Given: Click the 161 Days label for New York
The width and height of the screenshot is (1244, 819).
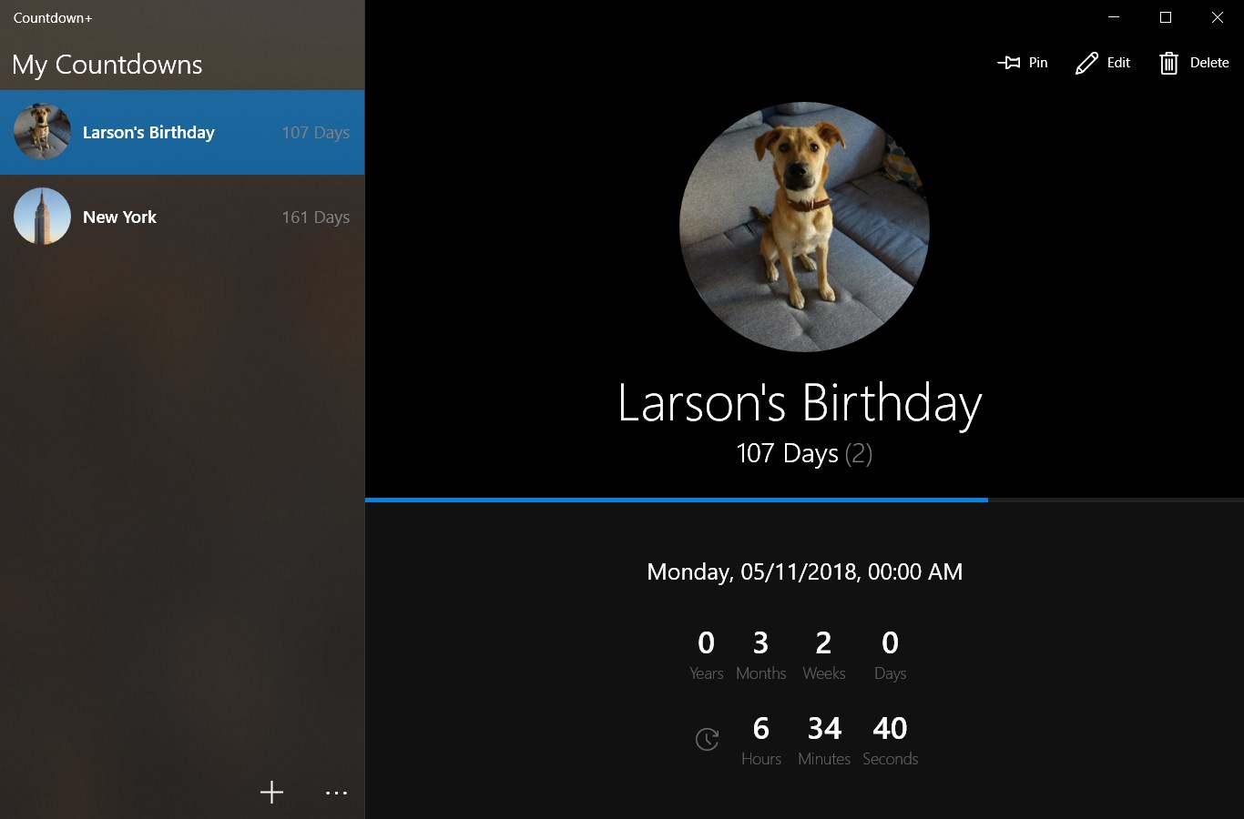Looking at the screenshot, I should coord(316,217).
